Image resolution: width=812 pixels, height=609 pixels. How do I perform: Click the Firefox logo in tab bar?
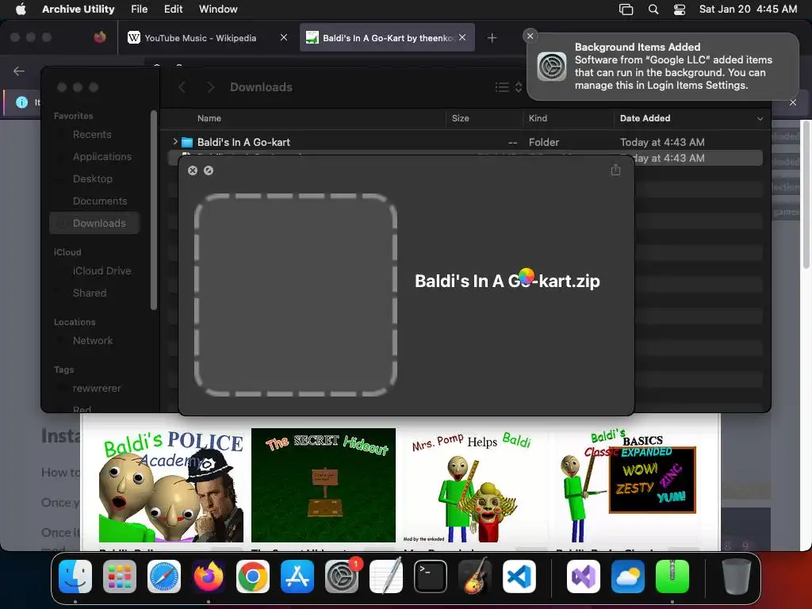(100, 37)
